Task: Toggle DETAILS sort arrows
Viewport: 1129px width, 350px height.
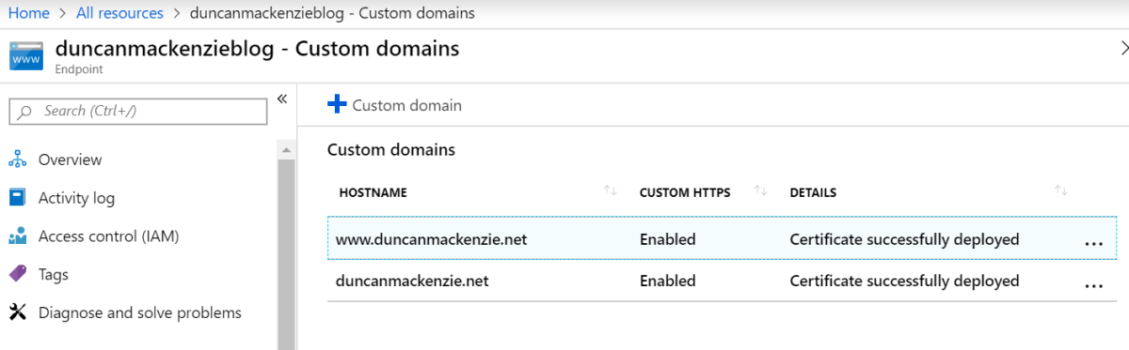Action: (1061, 191)
